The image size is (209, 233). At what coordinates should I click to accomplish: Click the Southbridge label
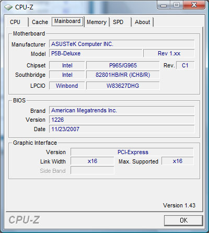(30, 75)
